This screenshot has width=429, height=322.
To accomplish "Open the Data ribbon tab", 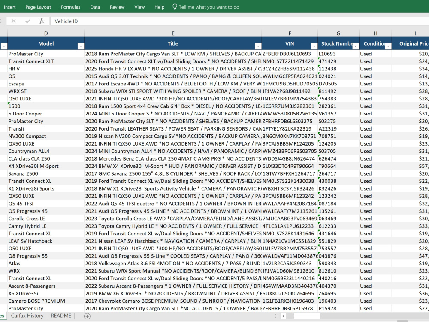I will click(95, 7).
